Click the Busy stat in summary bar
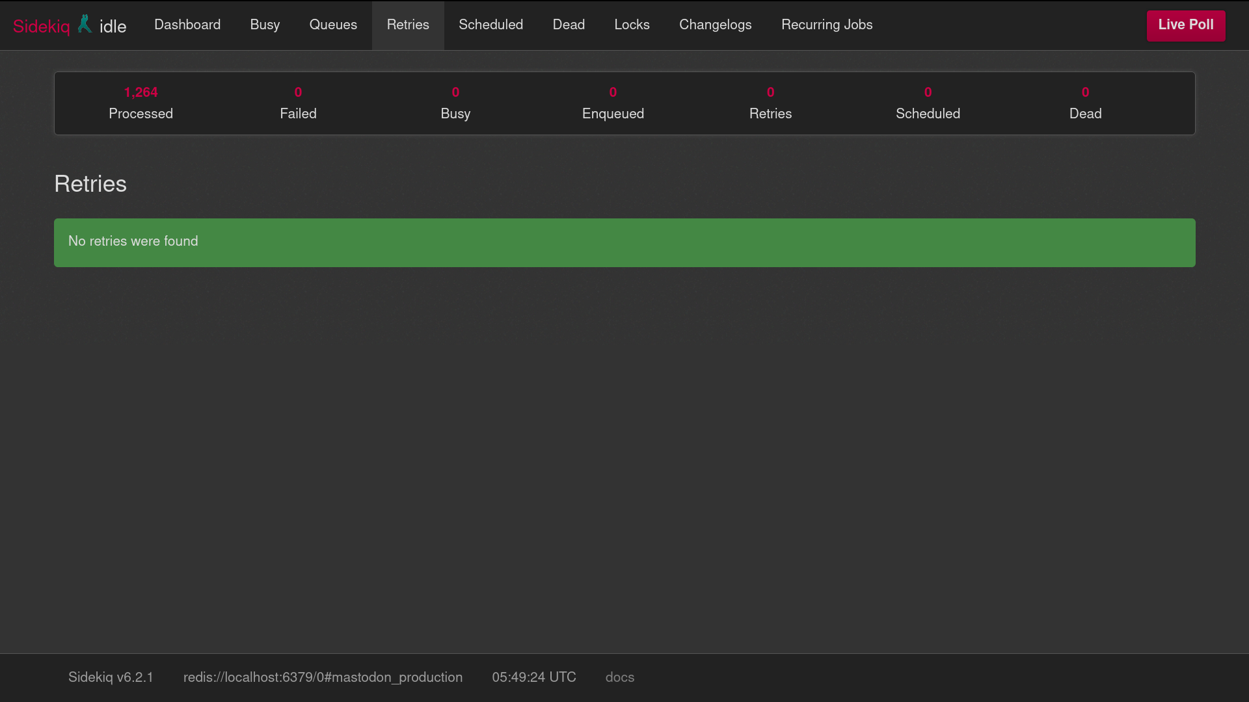 [x=455, y=103]
